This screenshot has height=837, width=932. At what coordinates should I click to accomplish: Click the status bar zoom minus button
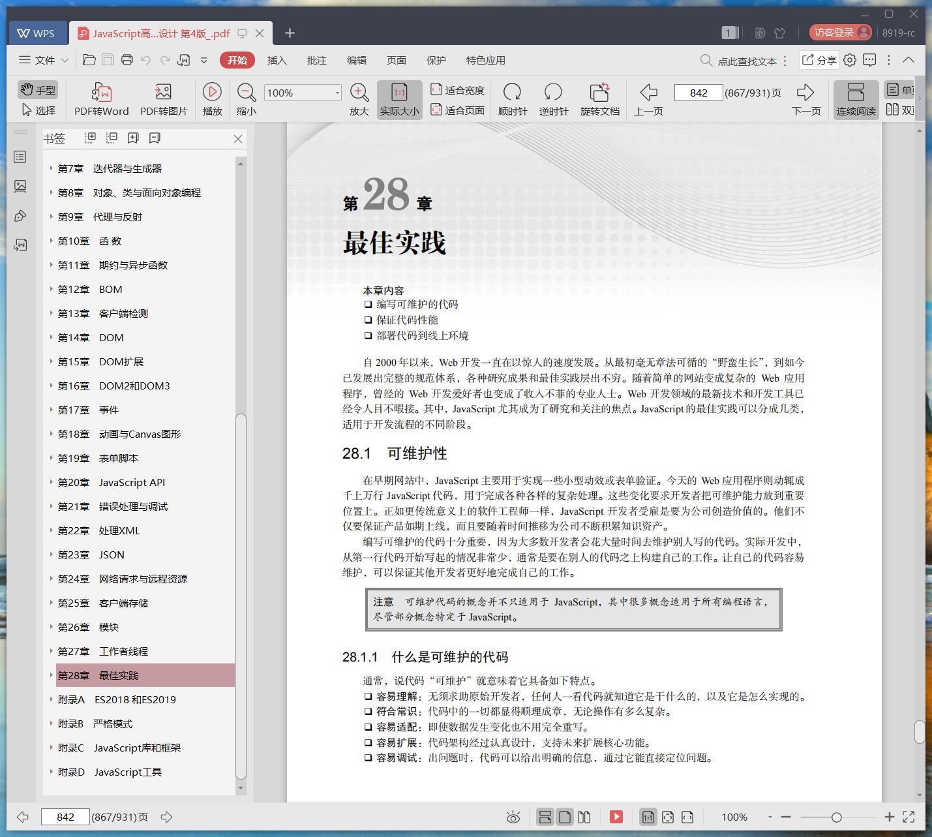tap(786, 817)
